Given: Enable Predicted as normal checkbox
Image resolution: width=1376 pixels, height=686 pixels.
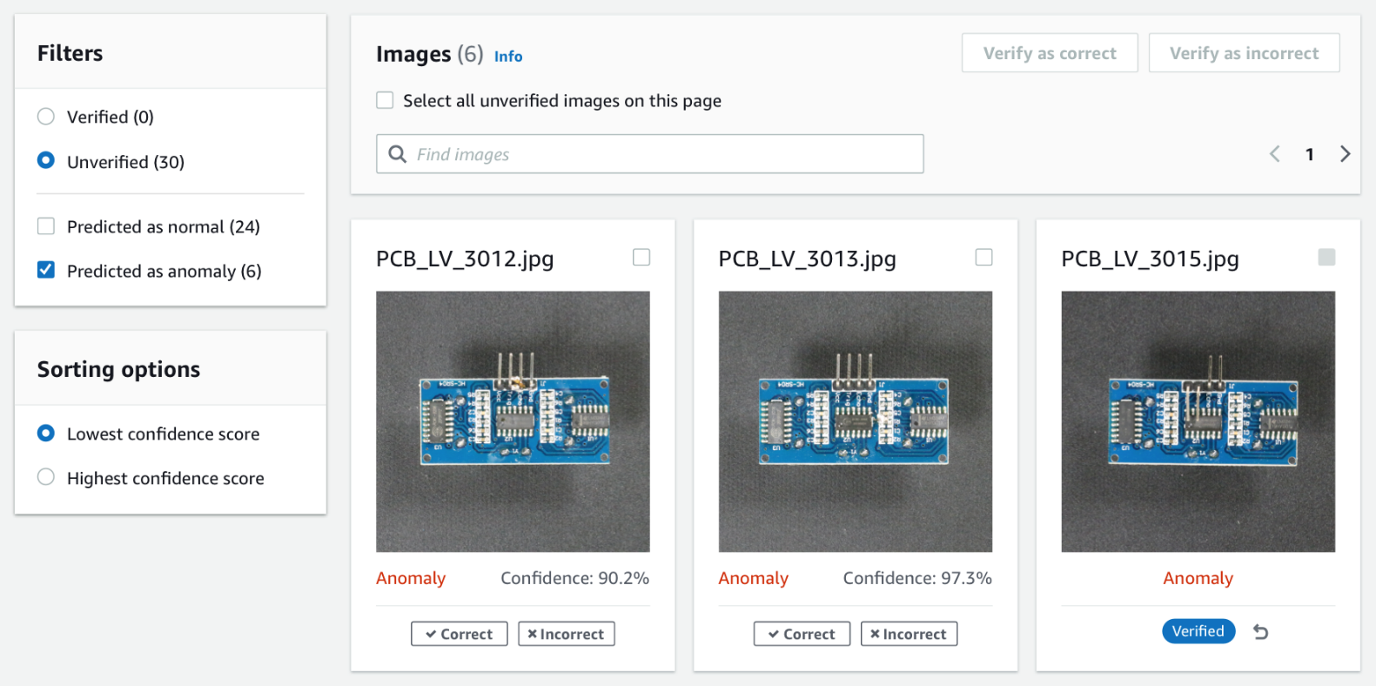Looking at the screenshot, I should [46, 226].
